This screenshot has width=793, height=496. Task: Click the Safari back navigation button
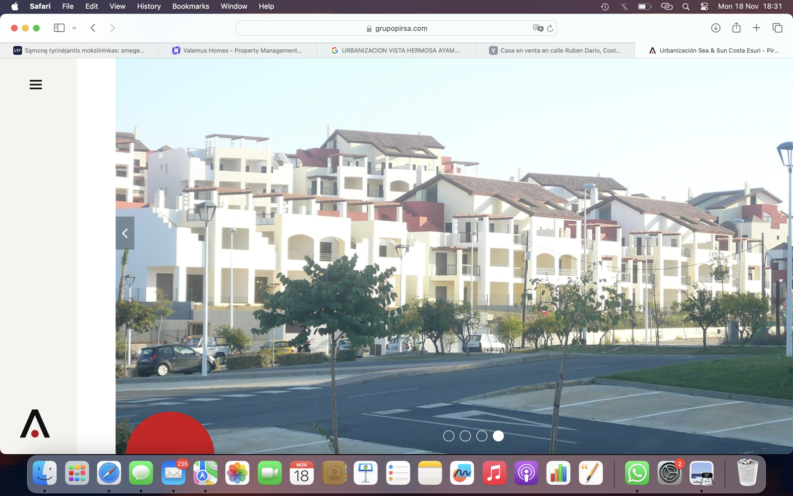(x=93, y=28)
